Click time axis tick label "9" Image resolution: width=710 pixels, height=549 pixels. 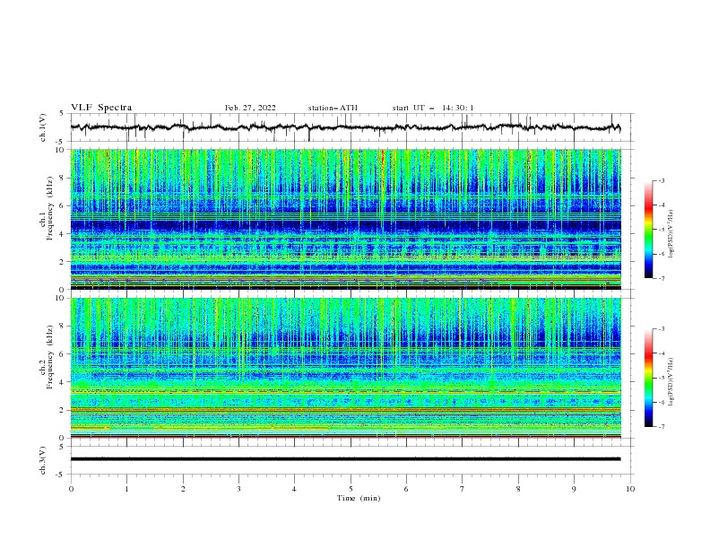(x=574, y=489)
